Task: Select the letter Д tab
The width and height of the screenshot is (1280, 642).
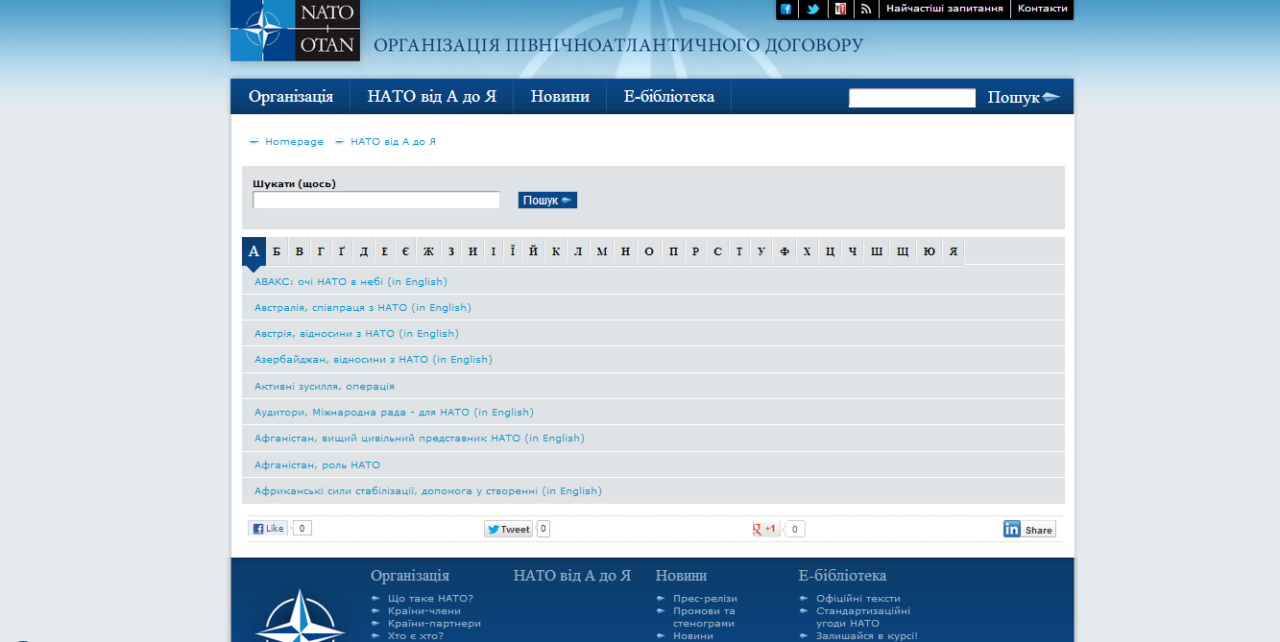Action: (364, 251)
